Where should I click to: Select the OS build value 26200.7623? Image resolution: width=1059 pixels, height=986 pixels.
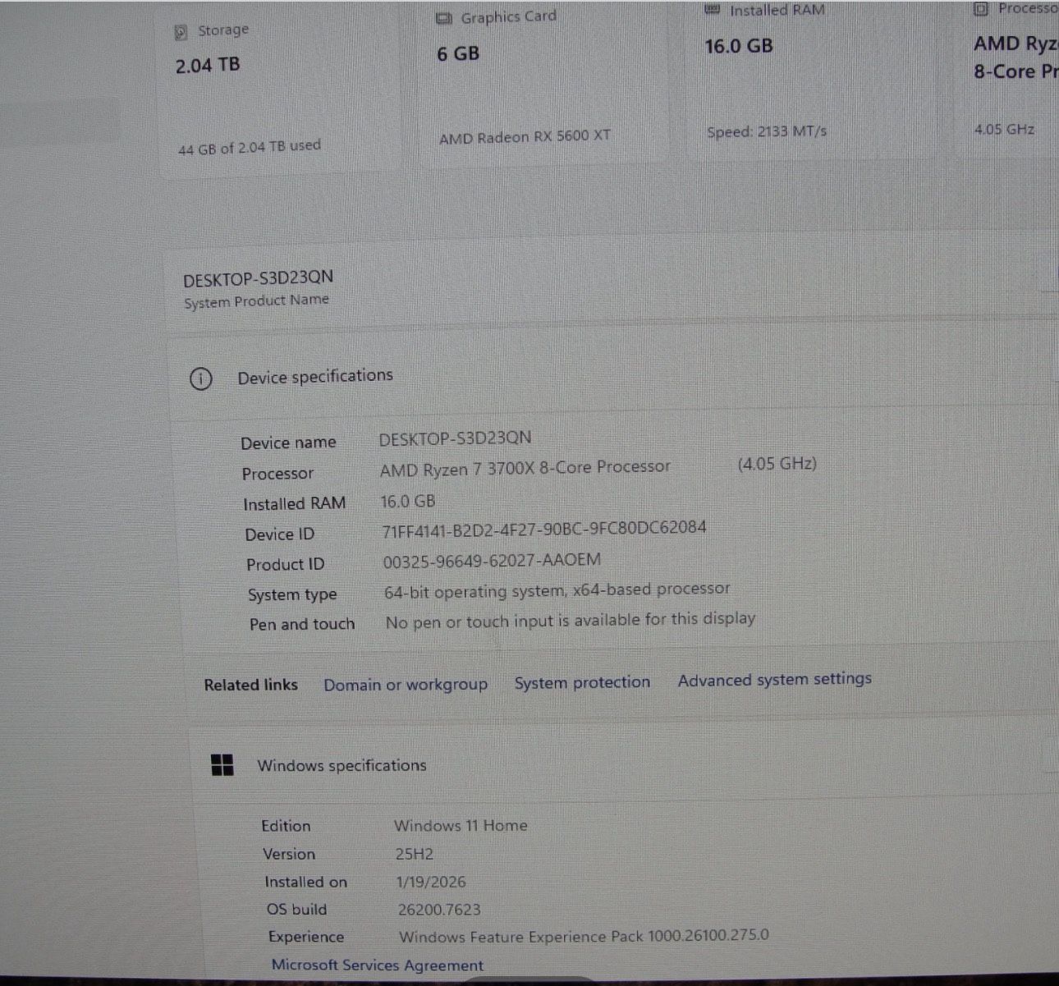(439, 910)
